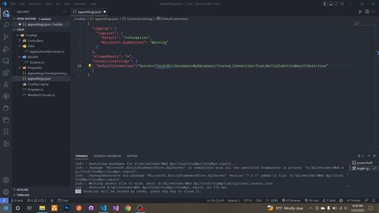Screen dimensions: 379x213
Task: Open the Search view in activity bar
Action: click(x=6, y=25)
